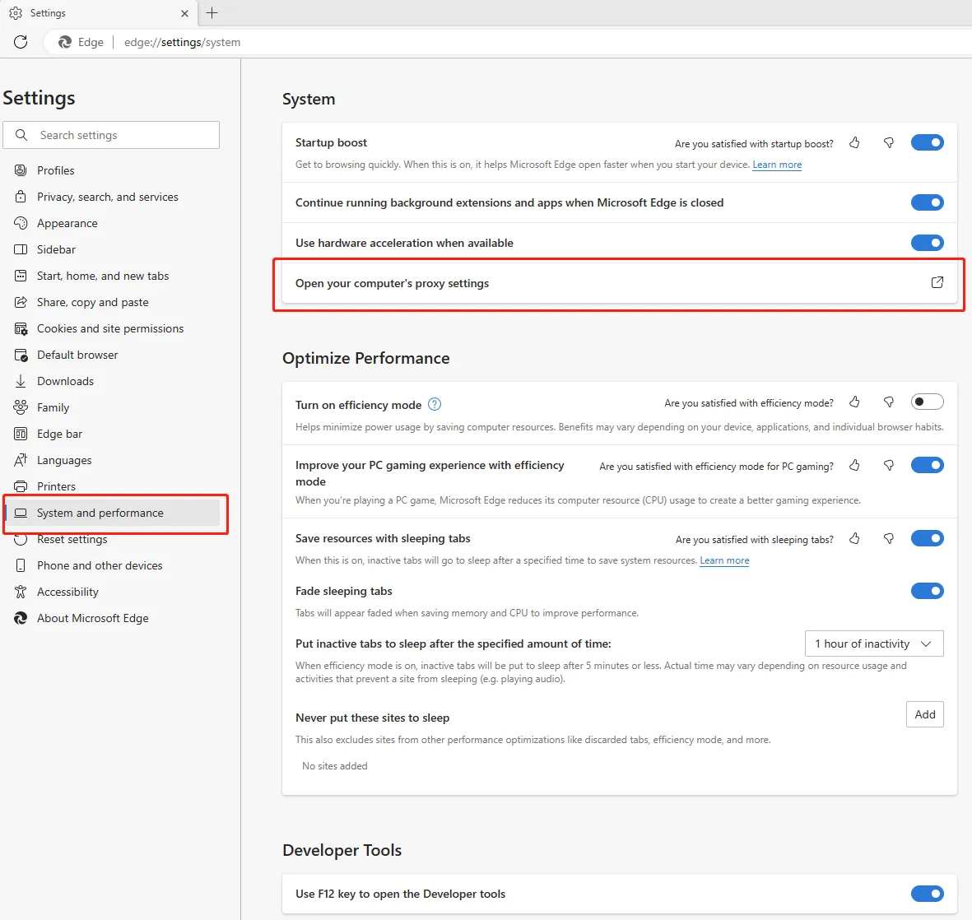Screen dimensions: 972x920
Task: Click Open your computer's proxy settings text
Action: coord(392,283)
